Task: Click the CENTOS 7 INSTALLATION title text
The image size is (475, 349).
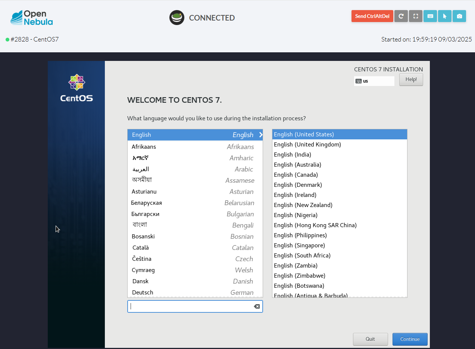Action: coord(388,70)
